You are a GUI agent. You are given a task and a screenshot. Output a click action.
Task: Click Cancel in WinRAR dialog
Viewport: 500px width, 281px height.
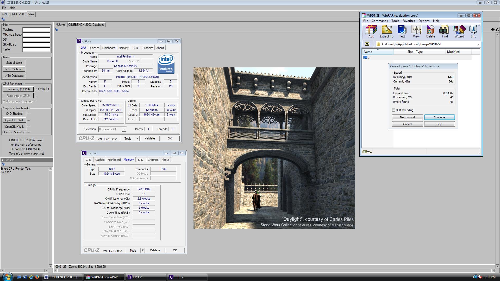pyautogui.click(x=407, y=124)
